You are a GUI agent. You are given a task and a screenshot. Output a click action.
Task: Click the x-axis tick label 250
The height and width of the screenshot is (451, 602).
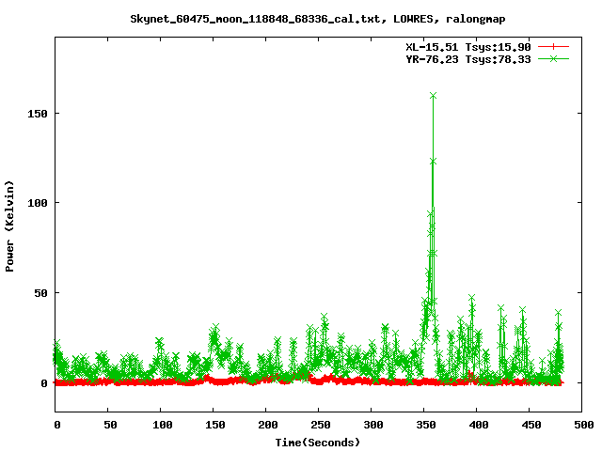point(321,425)
